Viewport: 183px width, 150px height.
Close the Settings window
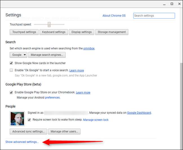(x=180, y=4)
